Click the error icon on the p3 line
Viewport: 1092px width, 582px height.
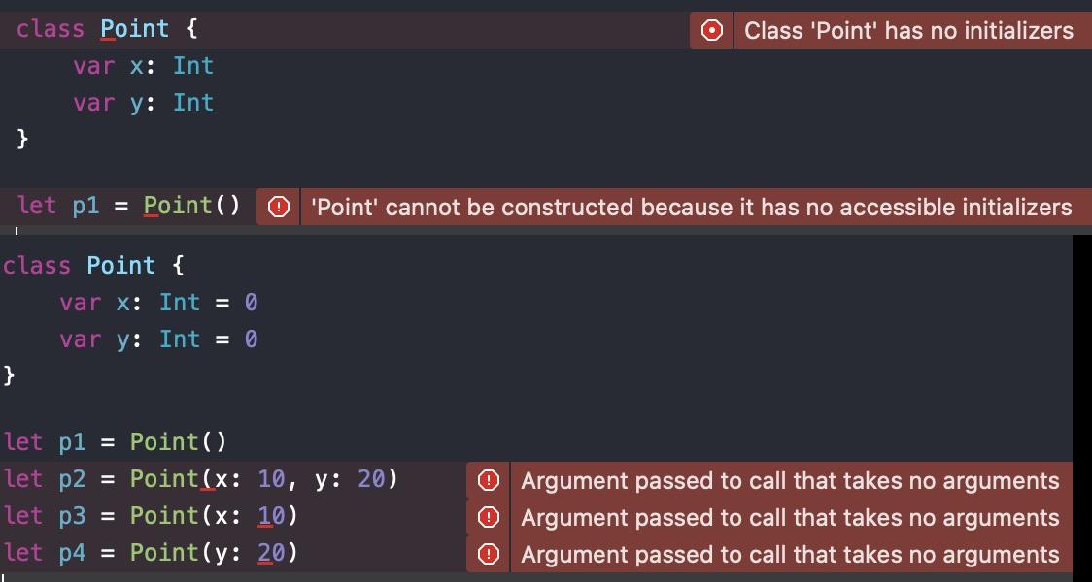pos(489,517)
